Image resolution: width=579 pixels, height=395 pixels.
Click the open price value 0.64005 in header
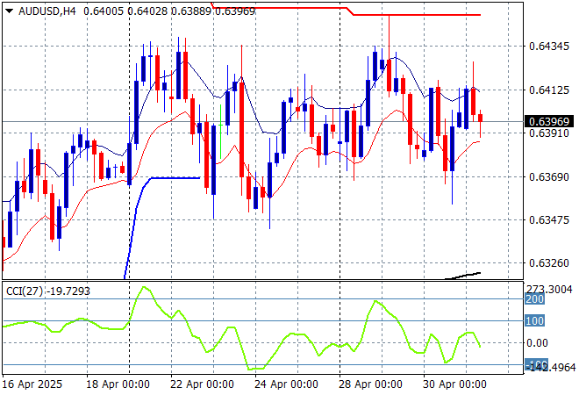pos(104,11)
